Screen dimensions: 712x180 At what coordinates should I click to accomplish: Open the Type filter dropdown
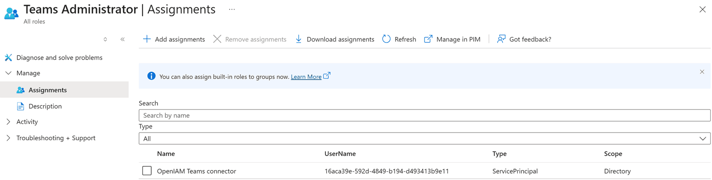click(424, 138)
